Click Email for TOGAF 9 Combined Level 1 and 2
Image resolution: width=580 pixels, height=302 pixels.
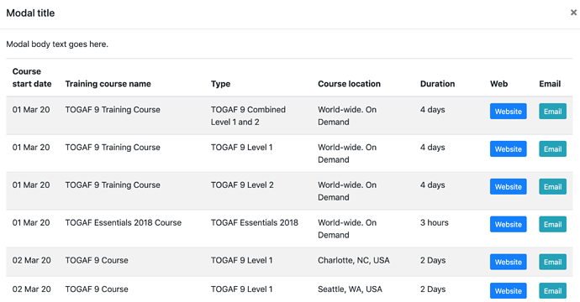pos(552,111)
